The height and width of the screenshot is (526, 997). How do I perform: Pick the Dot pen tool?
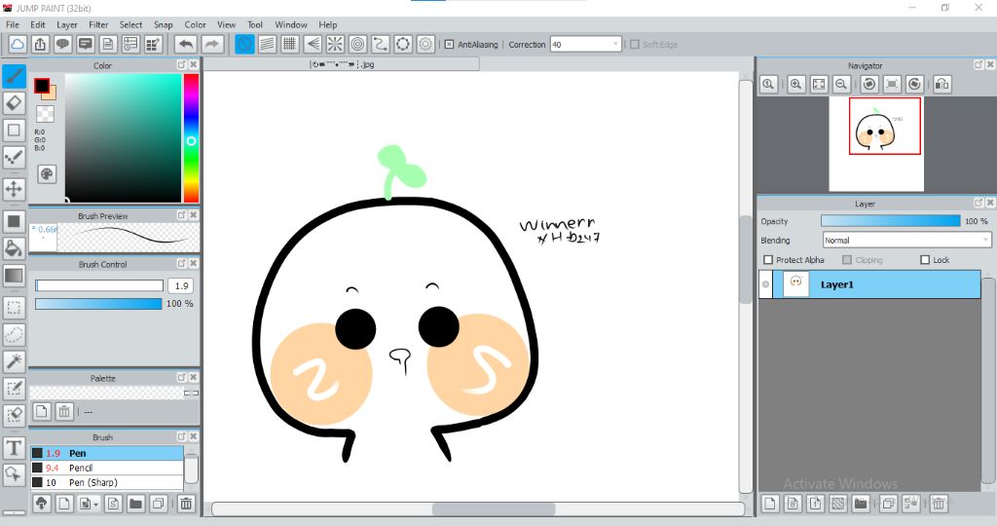click(14, 157)
